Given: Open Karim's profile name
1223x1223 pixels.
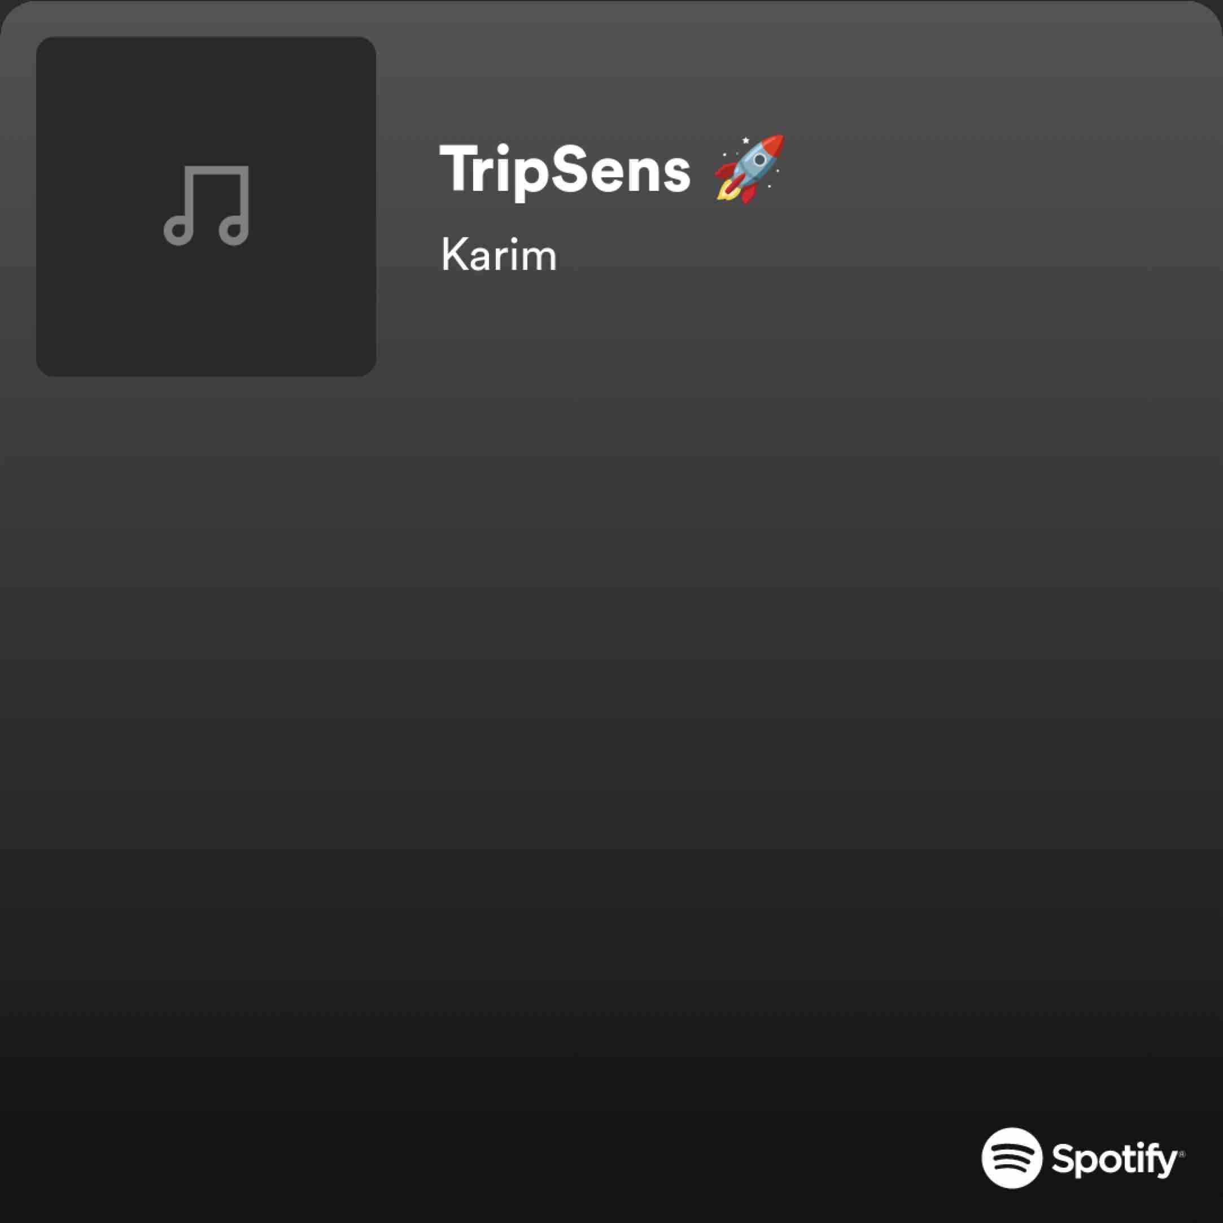Looking at the screenshot, I should click(499, 255).
